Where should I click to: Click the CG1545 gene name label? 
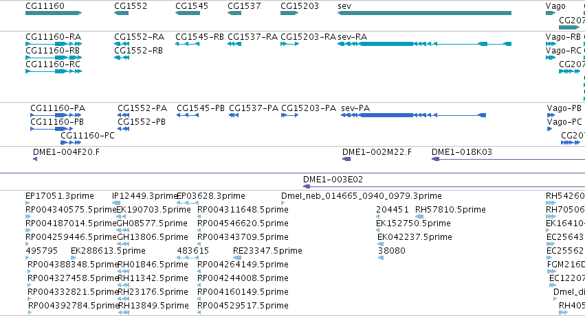pyautogui.click(x=192, y=6)
